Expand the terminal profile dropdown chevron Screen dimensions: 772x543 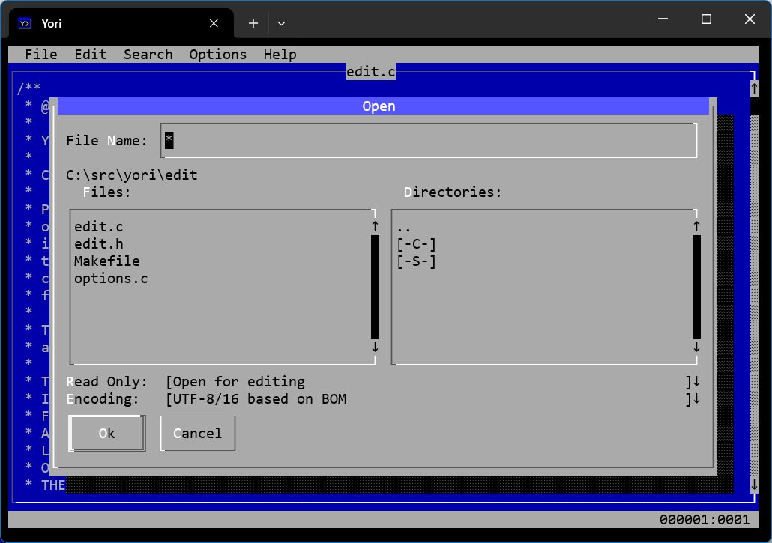281,23
